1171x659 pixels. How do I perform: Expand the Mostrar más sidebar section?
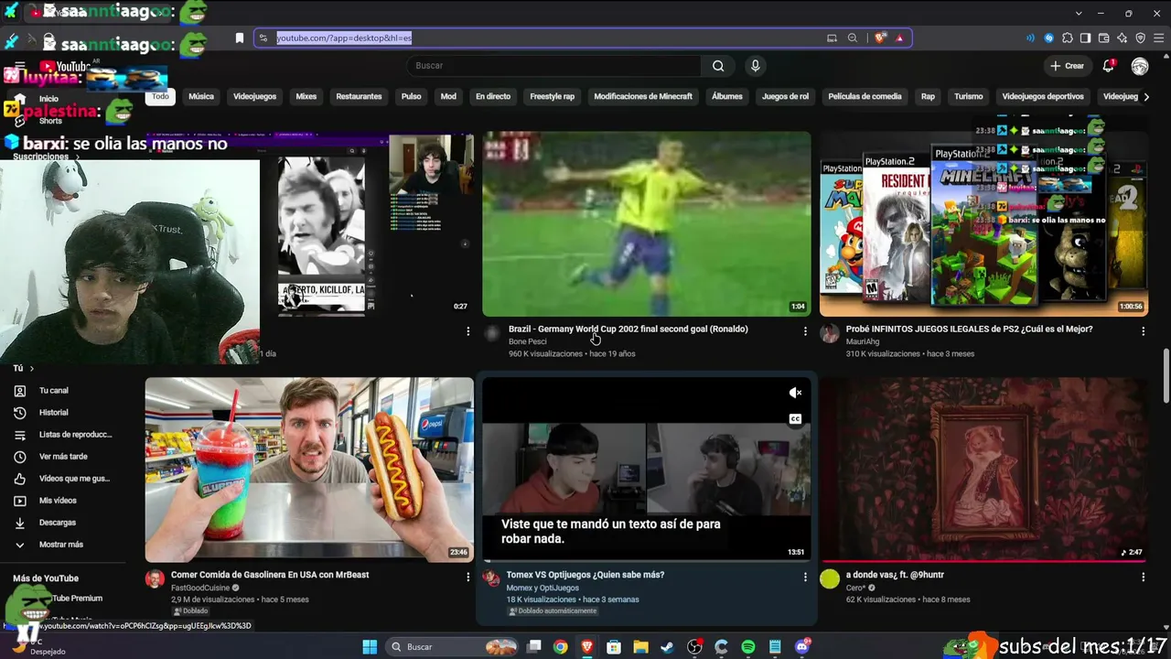pyautogui.click(x=62, y=545)
